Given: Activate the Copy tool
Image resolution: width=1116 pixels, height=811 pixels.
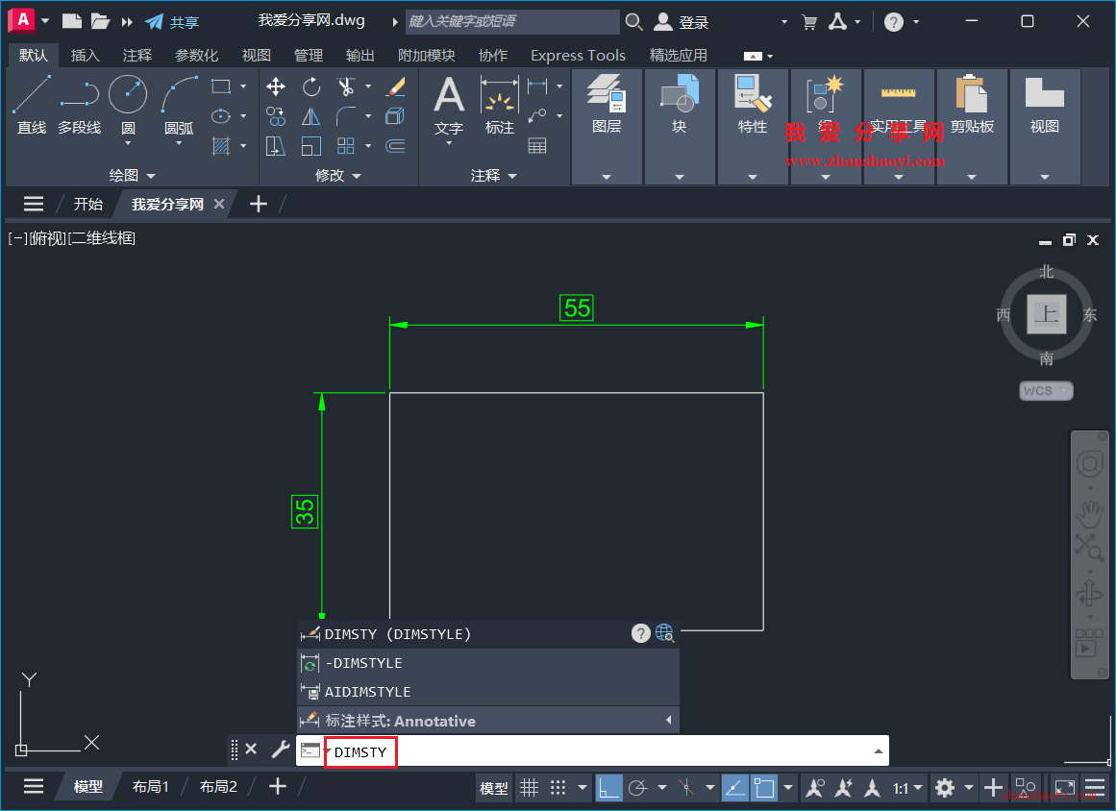Looking at the screenshot, I should tap(276, 116).
